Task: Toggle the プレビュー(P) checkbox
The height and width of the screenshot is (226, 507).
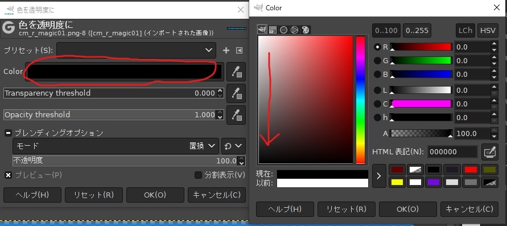Action: [x=9, y=175]
